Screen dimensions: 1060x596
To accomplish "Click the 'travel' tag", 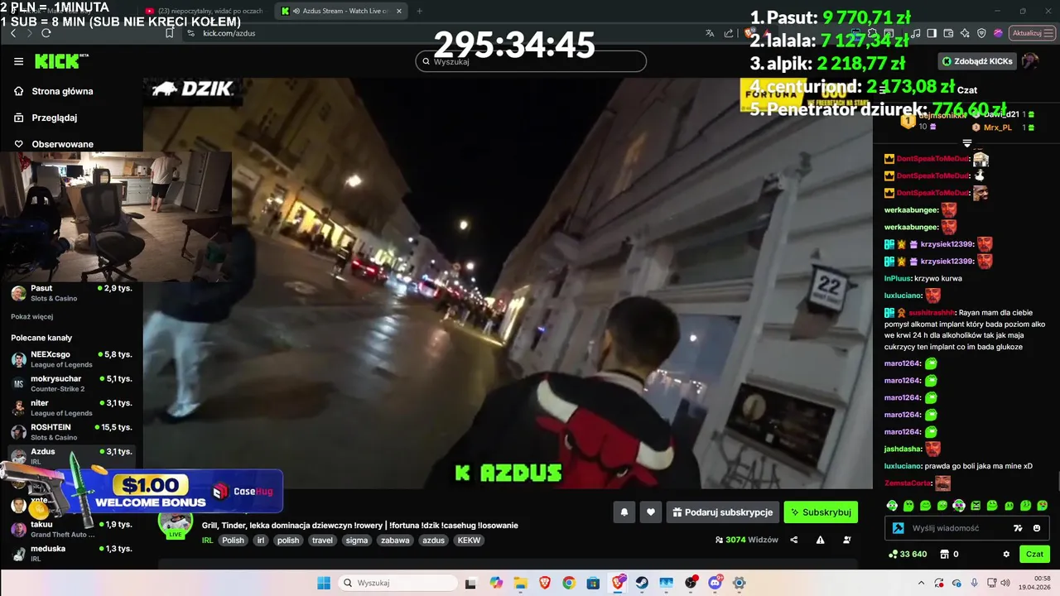I will click(x=322, y=541).
